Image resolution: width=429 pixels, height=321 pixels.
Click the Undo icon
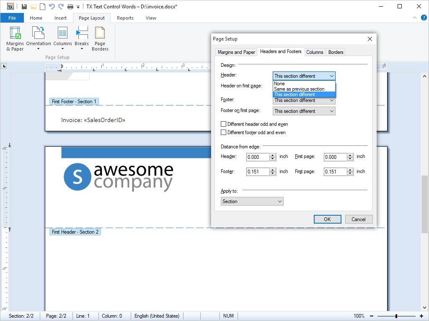pyautogui.click(x=51, y=6)
